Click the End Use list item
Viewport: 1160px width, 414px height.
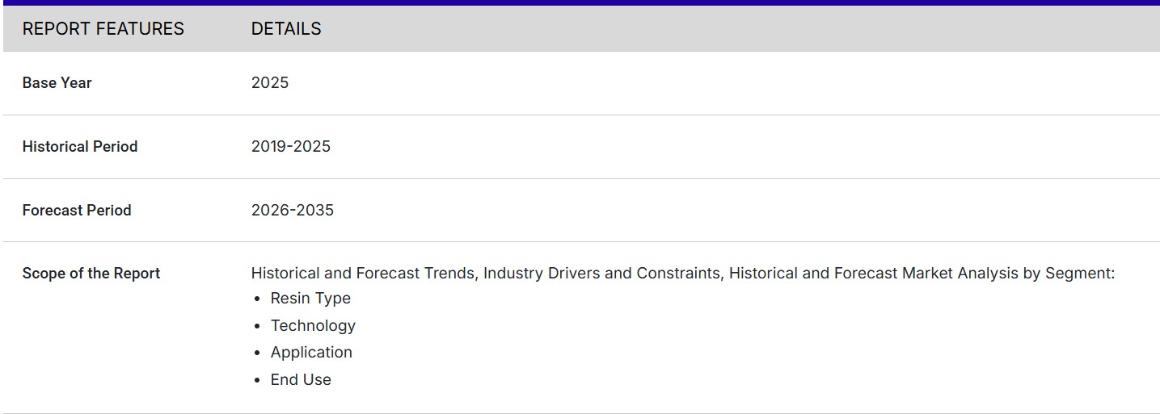[x=301, y=380]
